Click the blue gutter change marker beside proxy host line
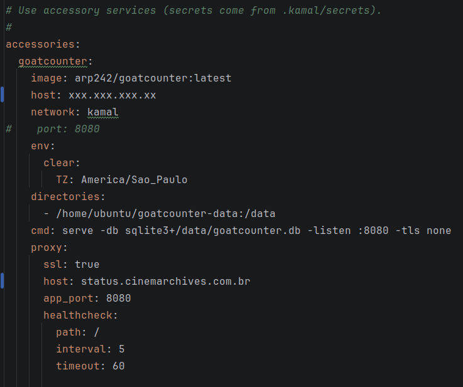This screenshot has width=463, height=387. click(x=2, y=280)
